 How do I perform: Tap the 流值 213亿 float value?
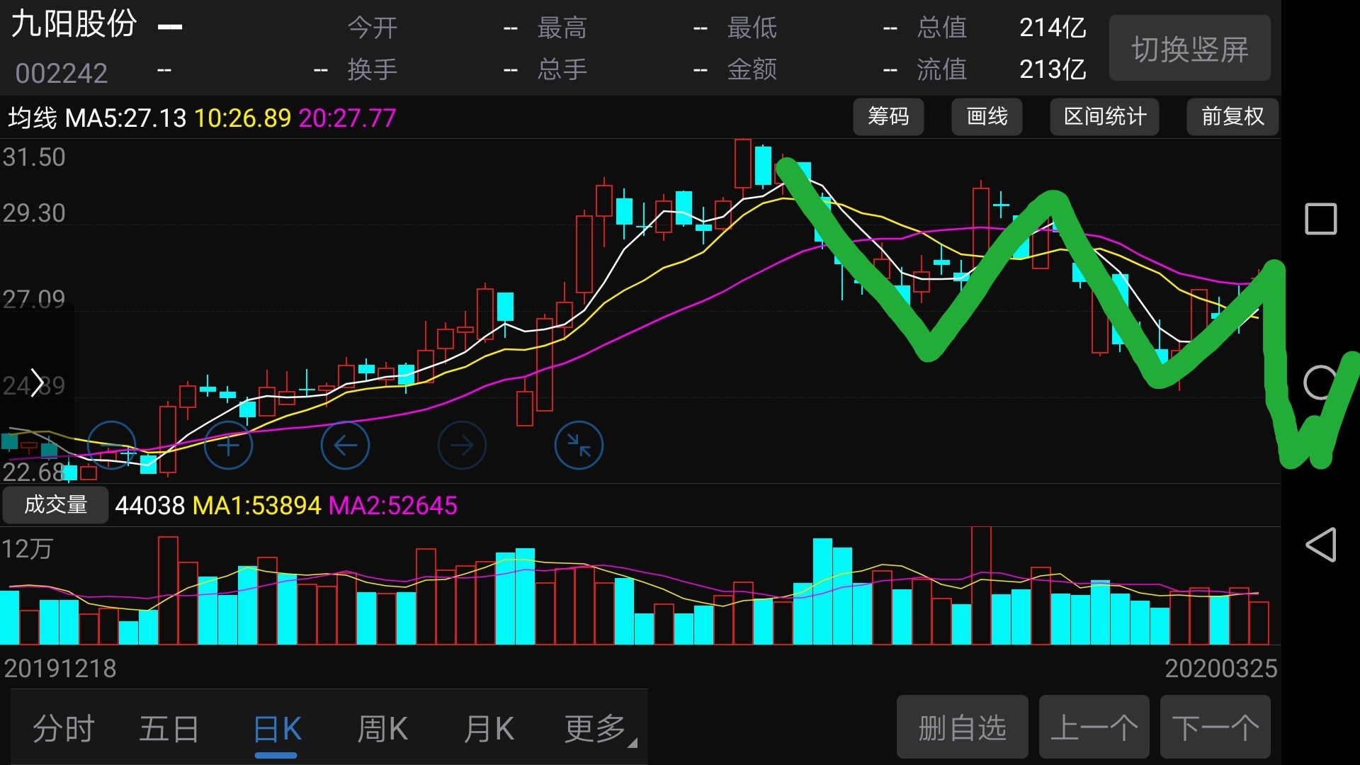click(x=1053, y=69)
